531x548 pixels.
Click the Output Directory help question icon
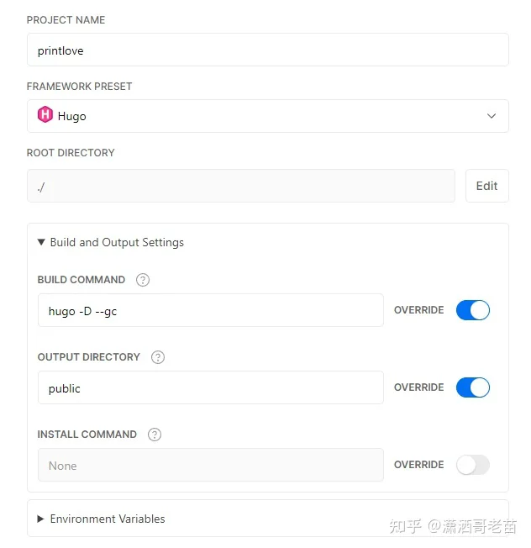tap(158, 357)
